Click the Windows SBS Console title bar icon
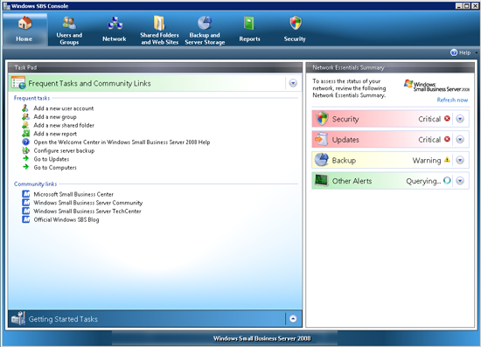This screenshot has width=481, height=347. [x=6, y=6]
